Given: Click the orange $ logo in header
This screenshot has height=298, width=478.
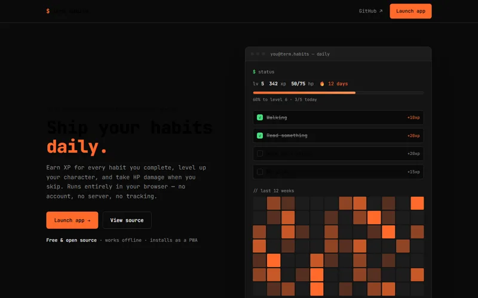Looking at the screenshot, I should (48, 11).
